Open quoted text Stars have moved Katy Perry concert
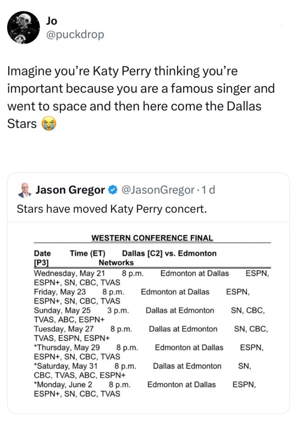 pos(112,209)
